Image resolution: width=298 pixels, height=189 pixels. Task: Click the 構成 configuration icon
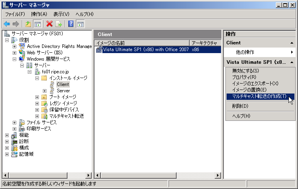[14, 148]
